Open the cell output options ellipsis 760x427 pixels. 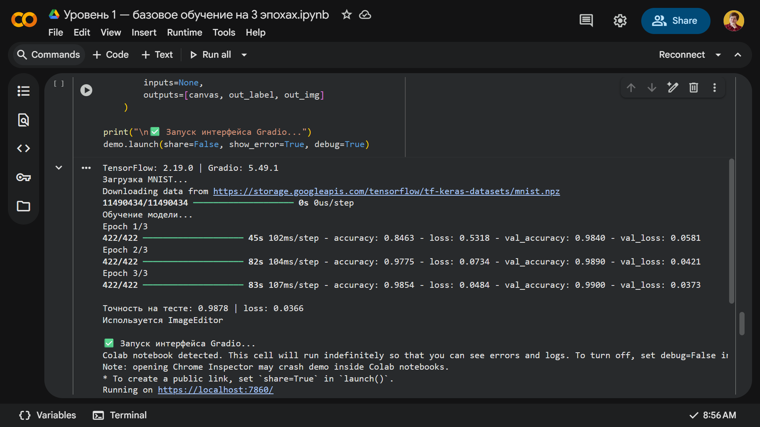[86, 168]
